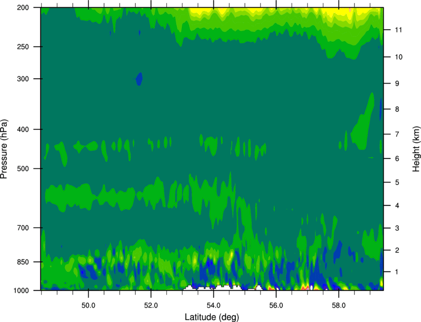The height and width of the screenshot is (322, 421).
Task: Pick the 2 km height label
Action: [x=397, y=250]
